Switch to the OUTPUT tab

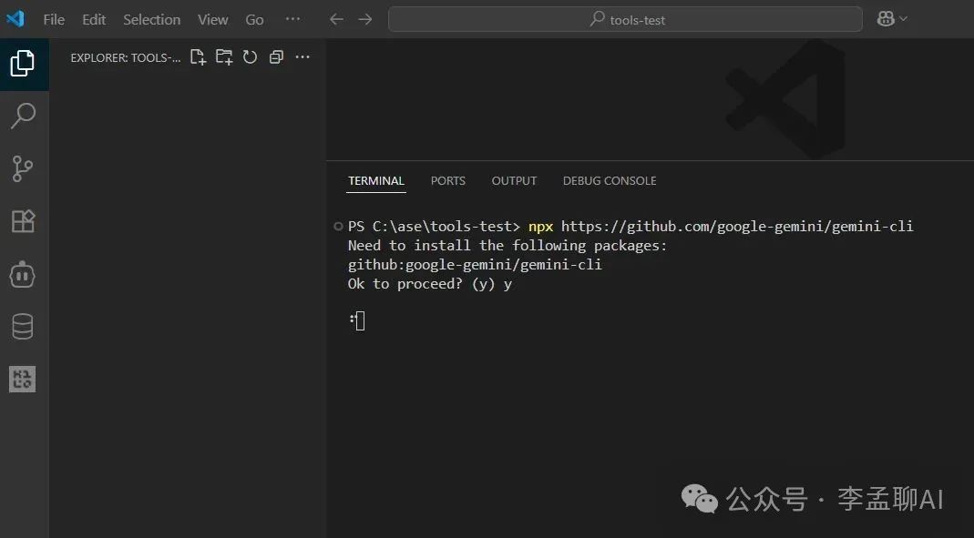coord(514,180)
